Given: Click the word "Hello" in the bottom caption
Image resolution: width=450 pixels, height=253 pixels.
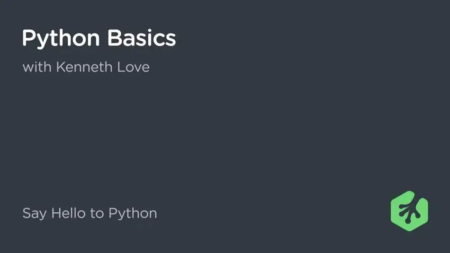Looking at the screenshot, I should (68, 213).
